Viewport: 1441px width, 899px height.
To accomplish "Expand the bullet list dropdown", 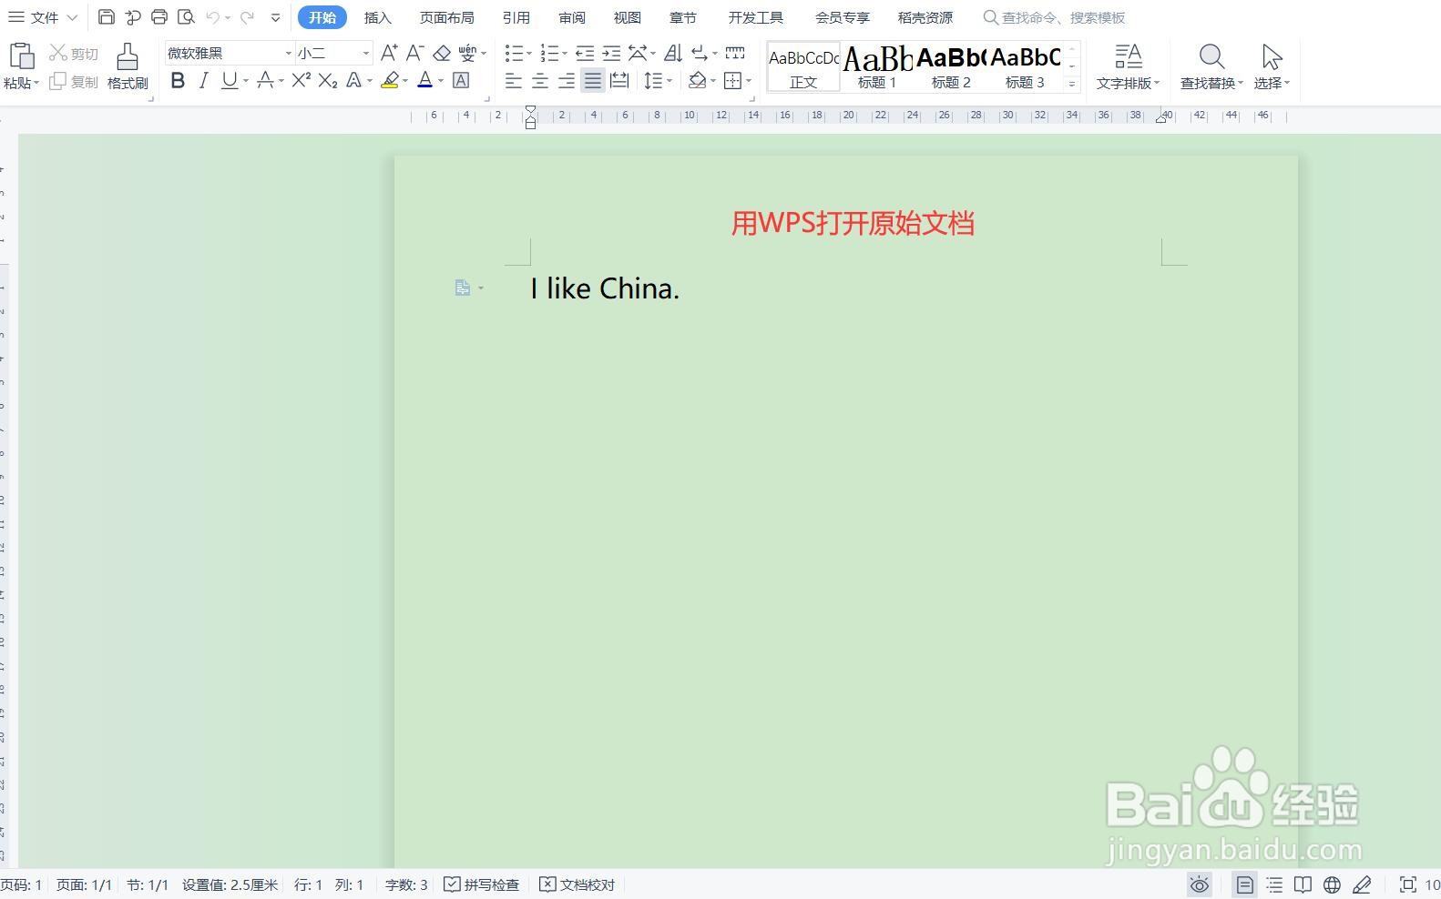I will click(529, 53).
